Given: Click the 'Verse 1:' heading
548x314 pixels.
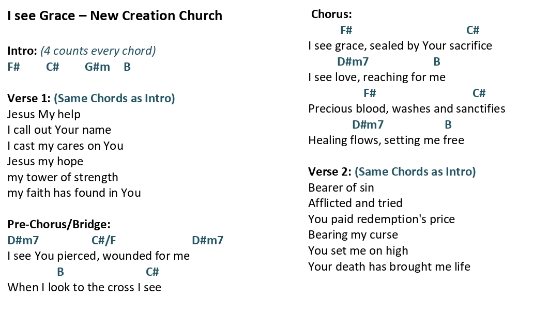Looking at the screenshot, I should [x=29, y=99].
